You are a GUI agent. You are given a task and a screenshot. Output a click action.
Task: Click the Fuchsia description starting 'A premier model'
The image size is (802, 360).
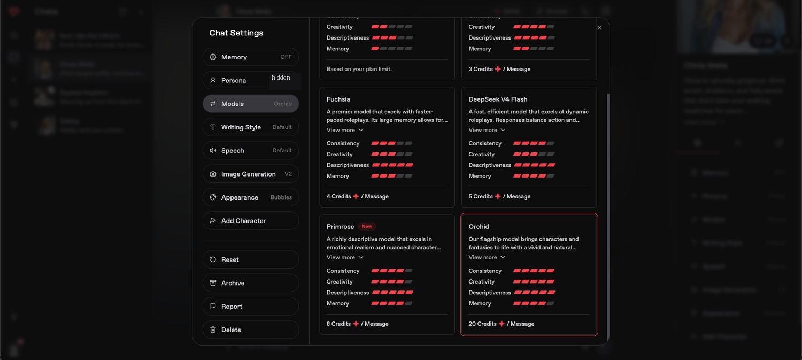pos(387,116)
